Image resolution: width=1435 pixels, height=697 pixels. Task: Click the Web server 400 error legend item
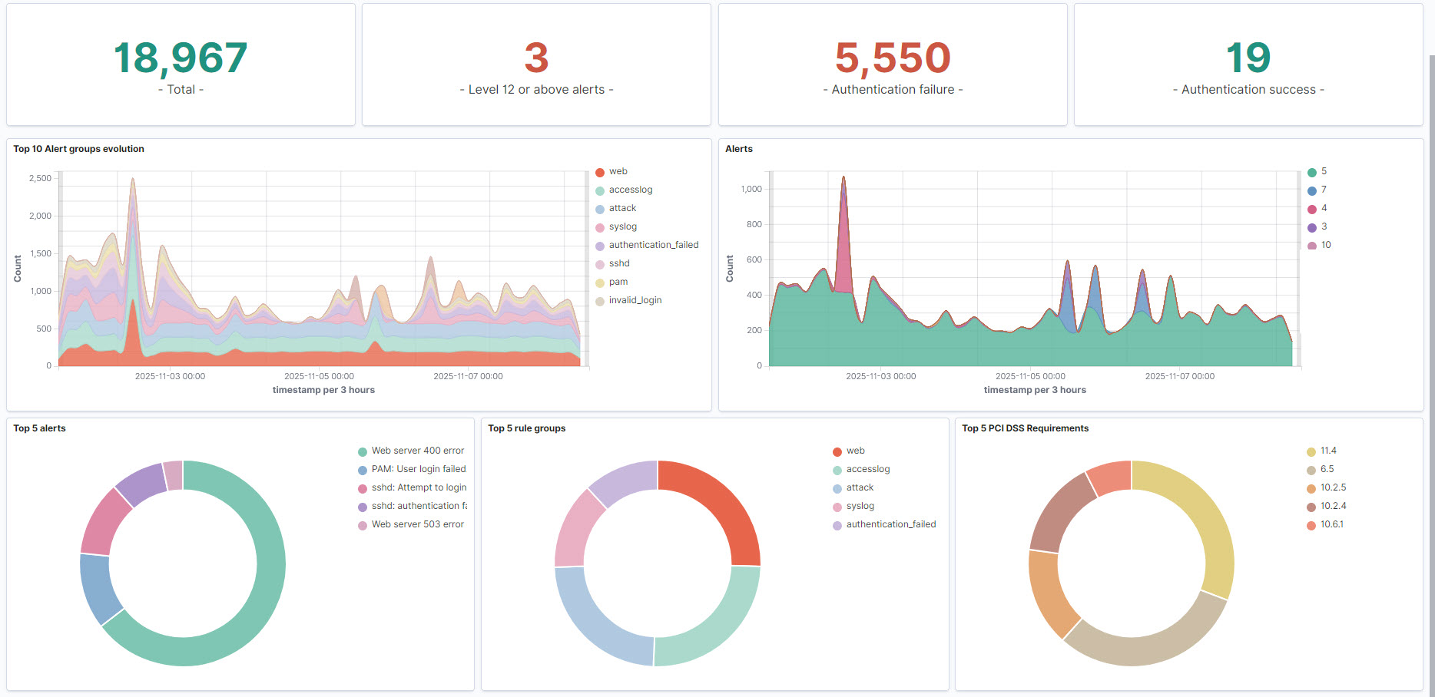pos(417,451)
